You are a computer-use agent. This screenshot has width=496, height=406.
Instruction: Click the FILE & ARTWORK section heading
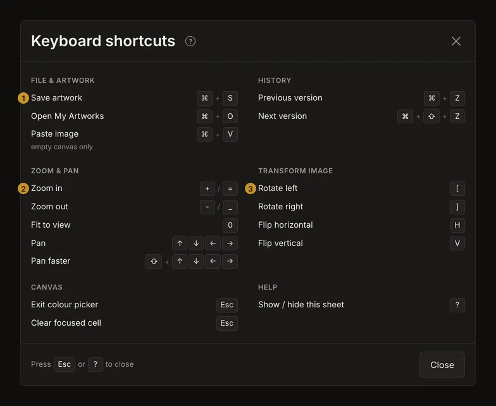63,80
